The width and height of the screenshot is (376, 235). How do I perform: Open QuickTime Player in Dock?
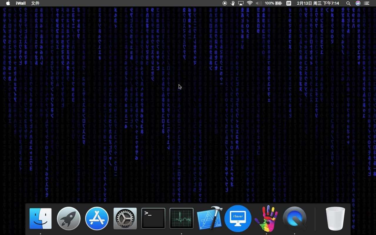294,219
